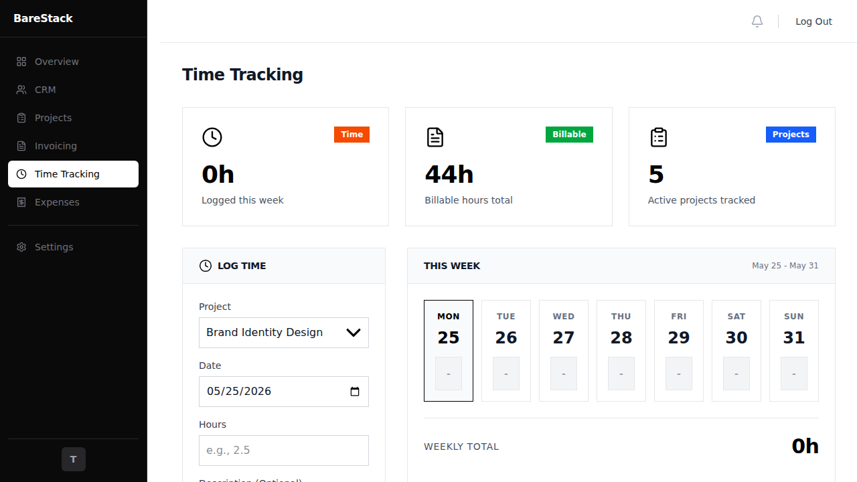Open the Project dropdown showing Brand Identity Design
This screenshot has width=857, height=482.
[x=284, y=333]
